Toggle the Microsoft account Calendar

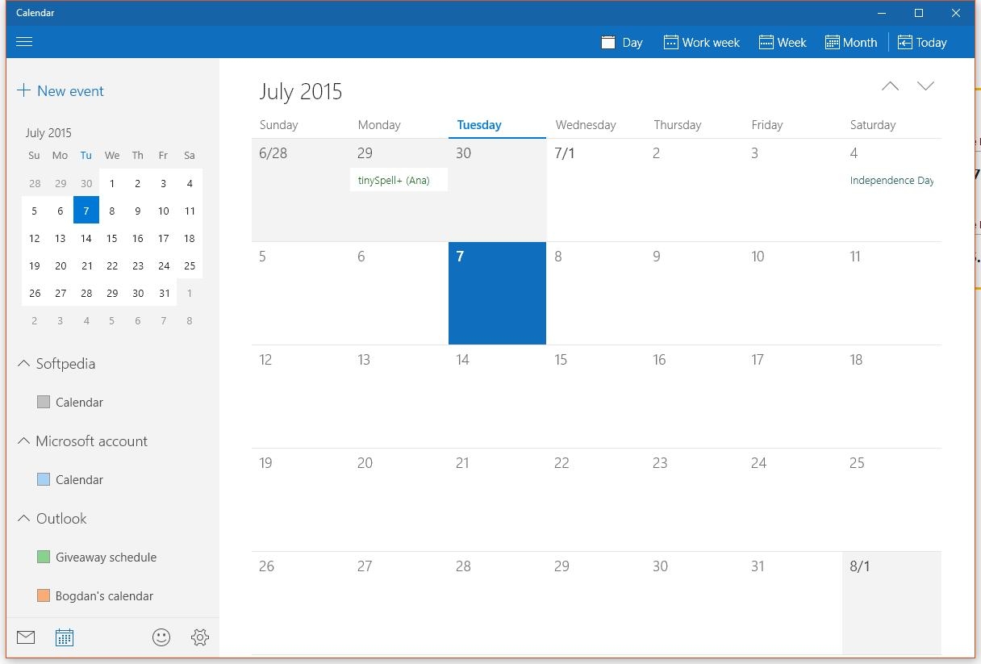tap(44, 479)
